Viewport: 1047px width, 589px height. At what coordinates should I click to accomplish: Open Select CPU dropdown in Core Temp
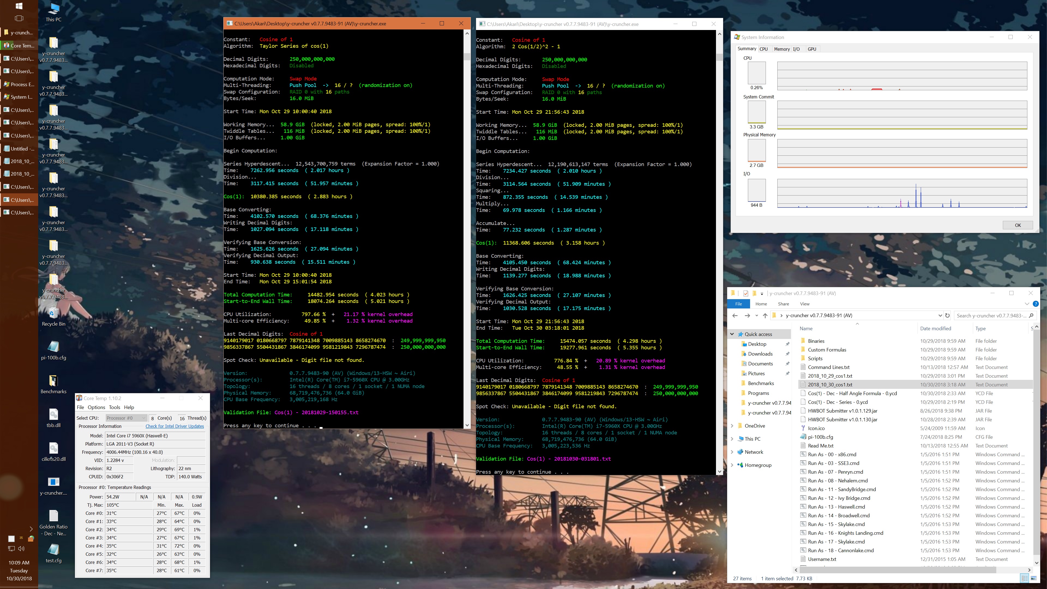click(x=126, y=418)
